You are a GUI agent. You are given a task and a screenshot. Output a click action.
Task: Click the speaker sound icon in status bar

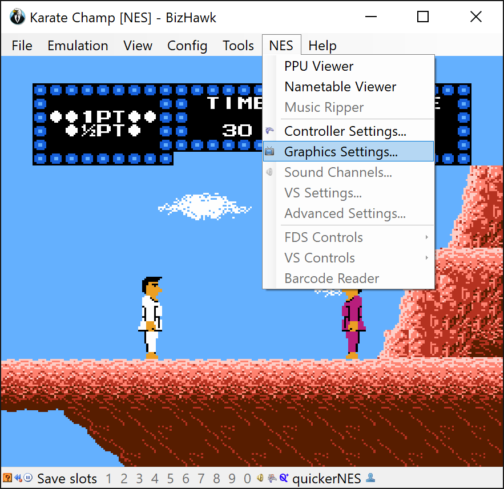(x=260, y=478)
